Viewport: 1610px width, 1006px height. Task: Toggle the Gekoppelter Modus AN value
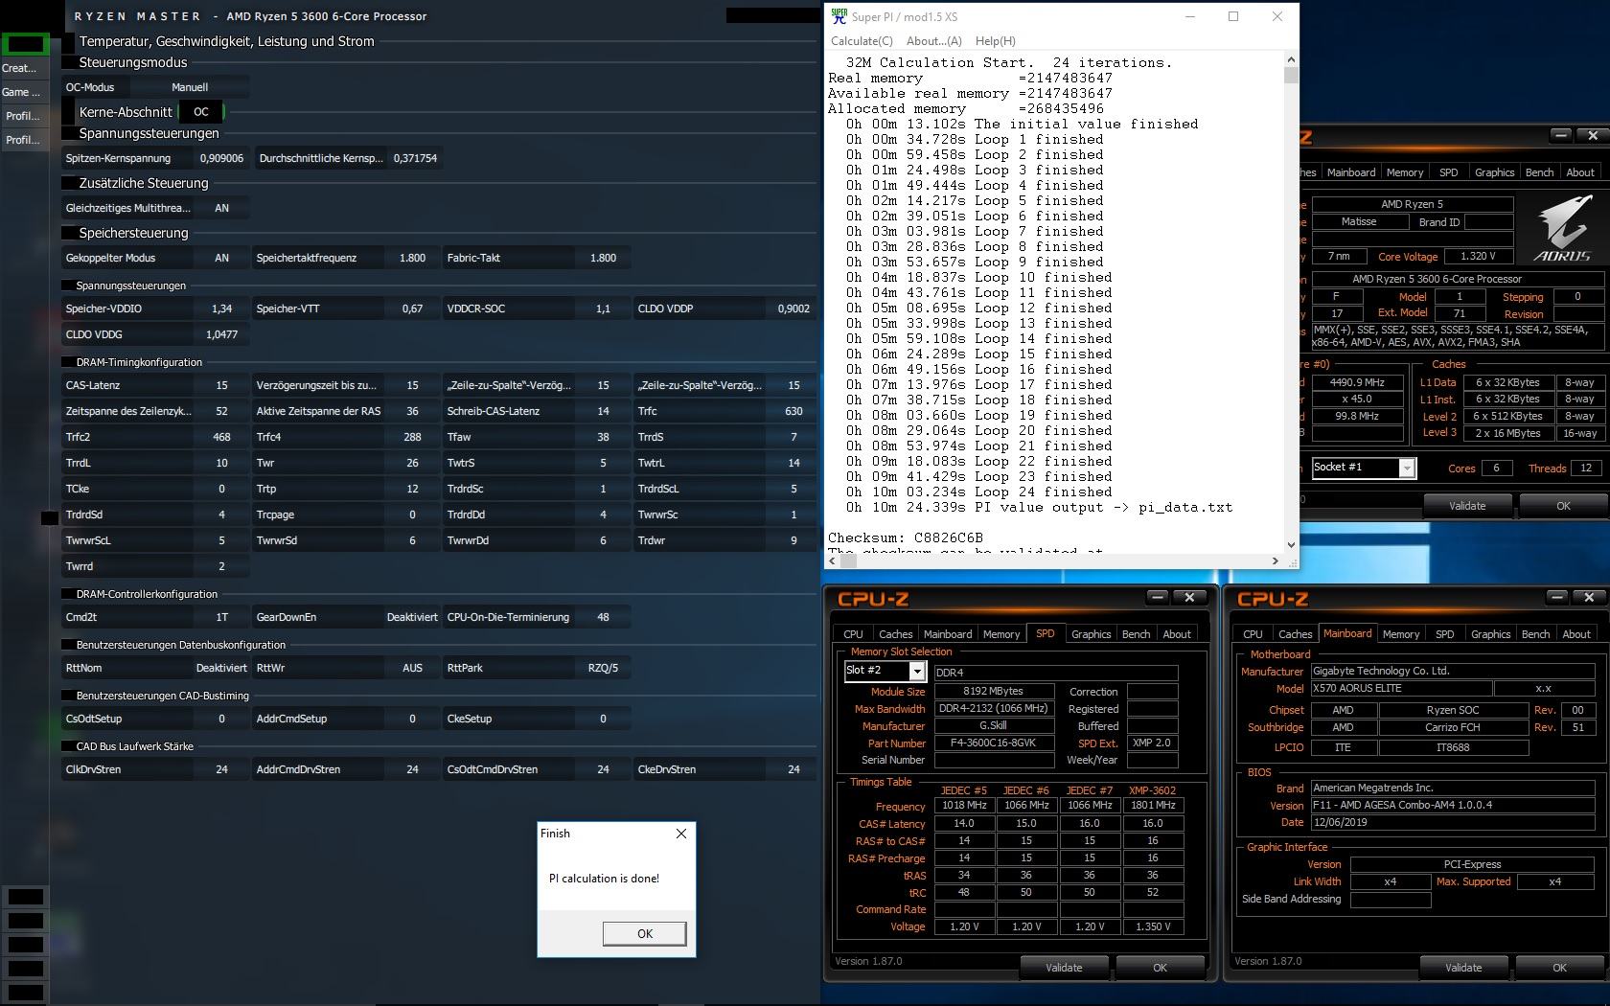click(x=221, y=258)
